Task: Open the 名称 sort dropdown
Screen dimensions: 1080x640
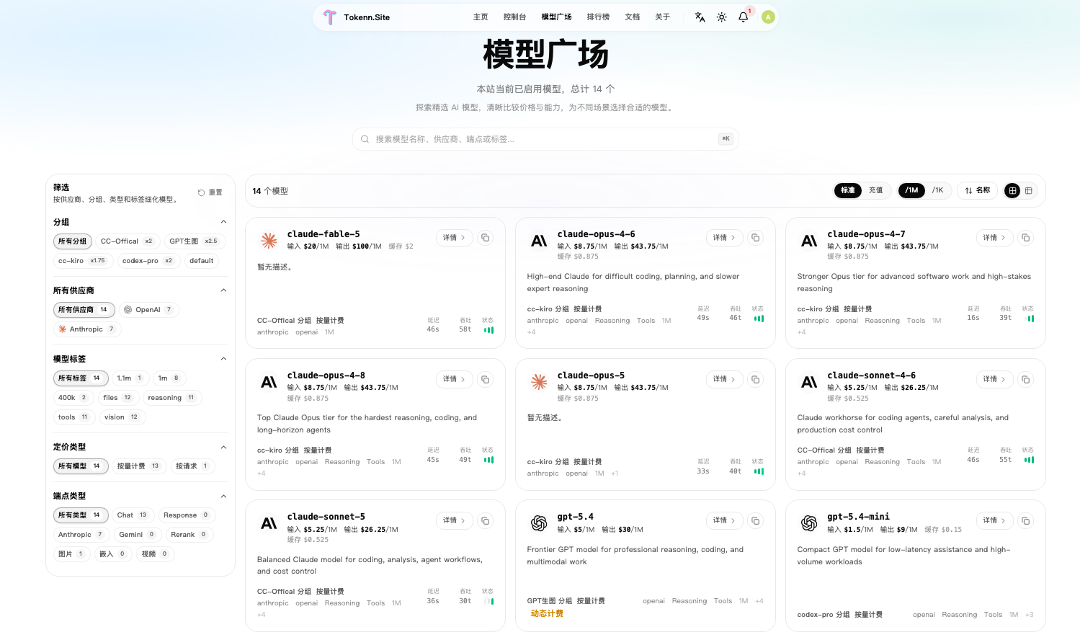Action: [x=978, y=190]
